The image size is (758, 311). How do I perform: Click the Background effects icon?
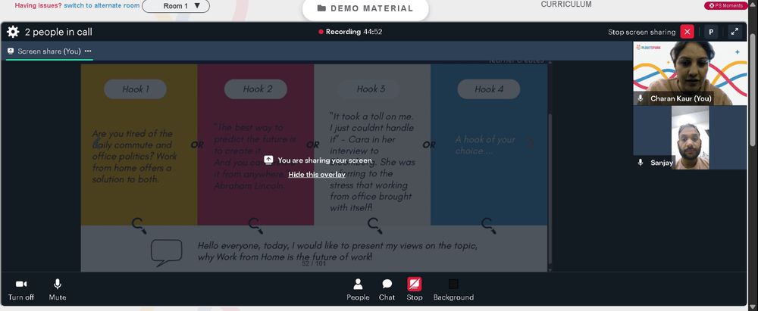pyautogui.click(x=453, y=285)
